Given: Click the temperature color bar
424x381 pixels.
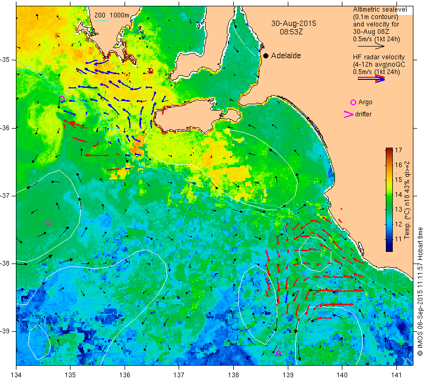Looking at the screenshot, I should pyautogui.click(x=389, y=199).
